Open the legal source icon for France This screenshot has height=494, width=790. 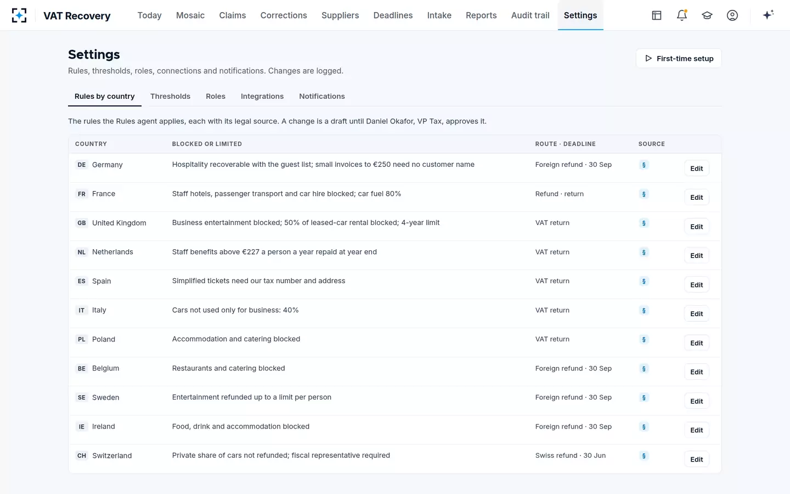click(644, 194)
